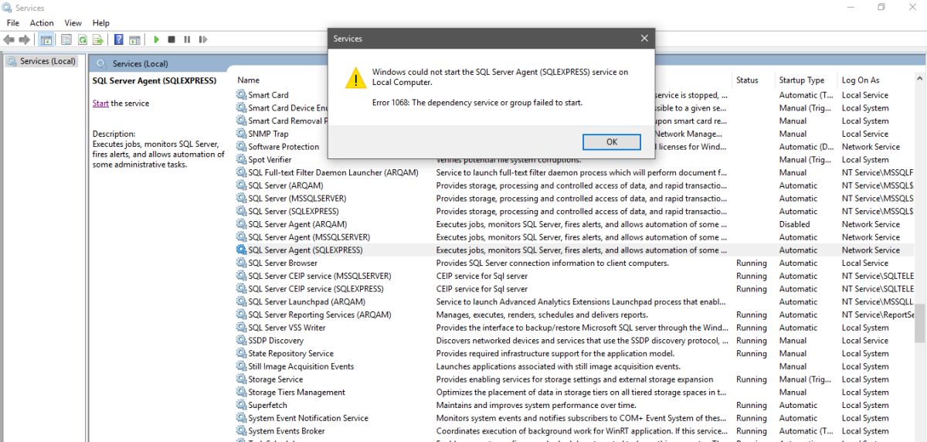
Task: Sort by the Status column header
Action: click(747, 80)
